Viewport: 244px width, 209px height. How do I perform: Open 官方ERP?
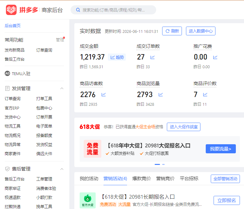(12, 108)
